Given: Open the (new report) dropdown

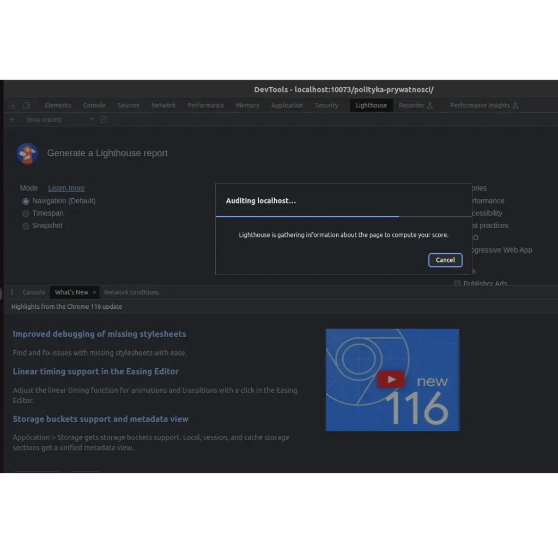Looking at the screenshot, I should pos(92,119).
